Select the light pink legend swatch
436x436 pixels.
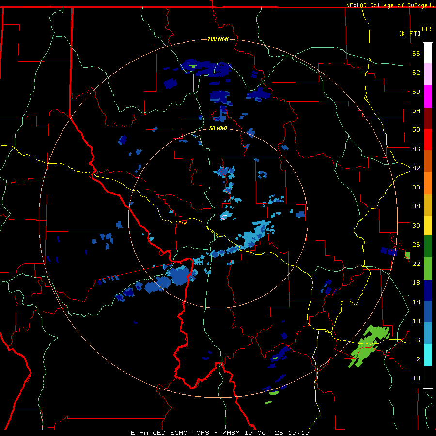[x=428, y=74]
